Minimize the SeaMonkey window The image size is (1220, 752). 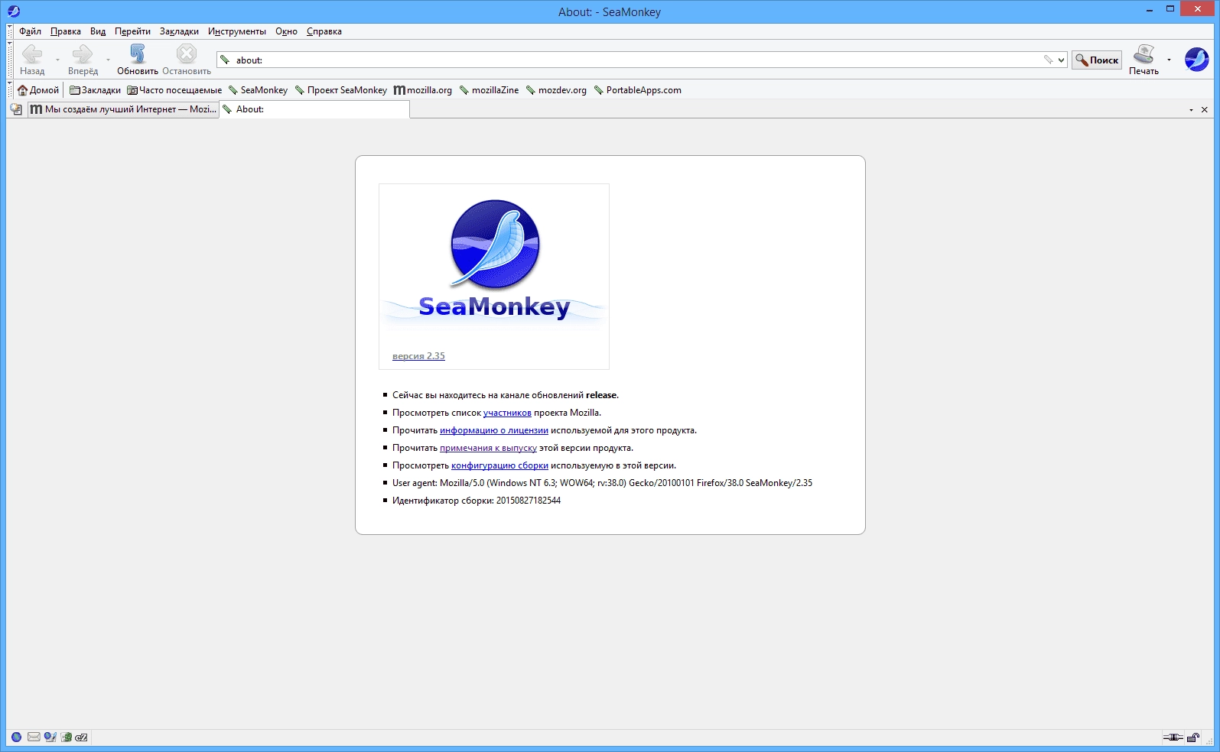pyautogui.click(x=1150, y=9)
